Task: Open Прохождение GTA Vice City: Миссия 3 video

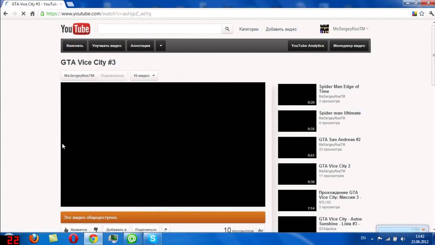Action: (x=340, y=195)
